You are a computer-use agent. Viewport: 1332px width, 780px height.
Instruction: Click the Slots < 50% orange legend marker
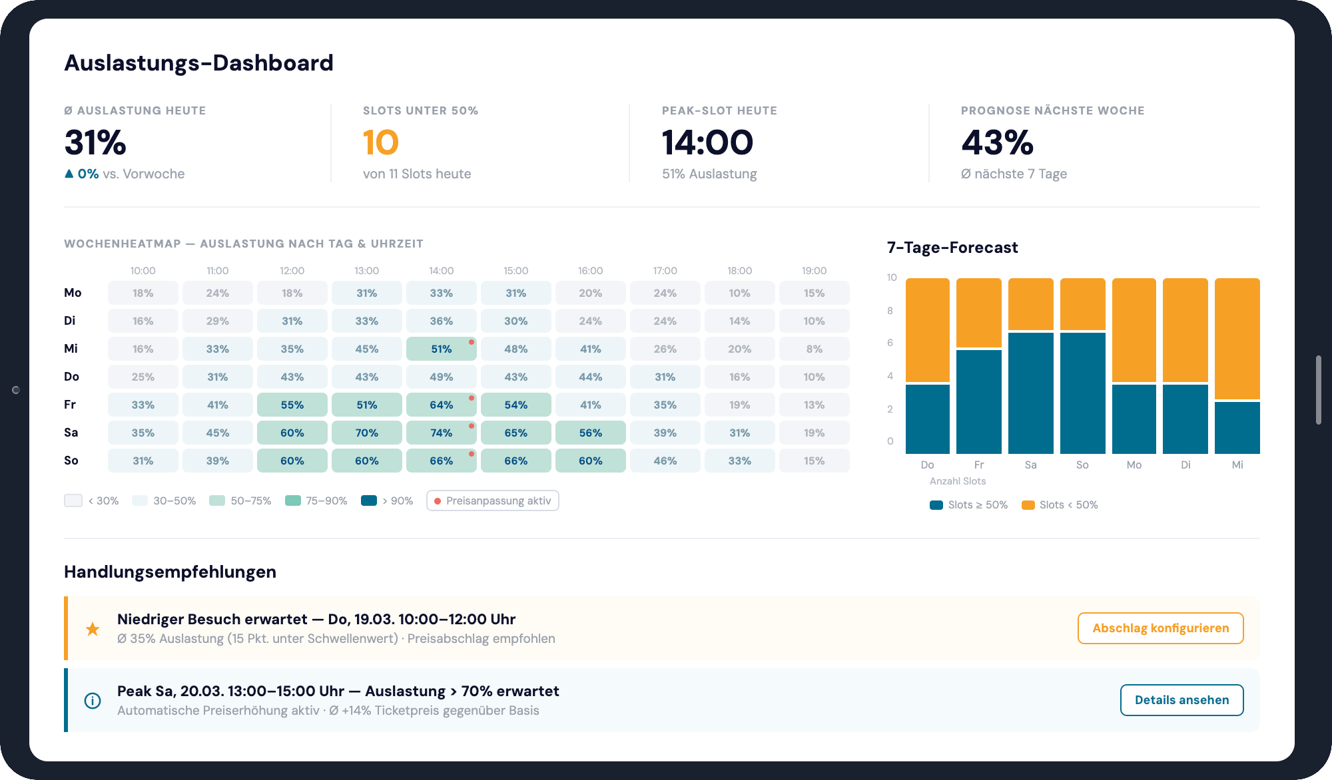tap(1028, 505)
